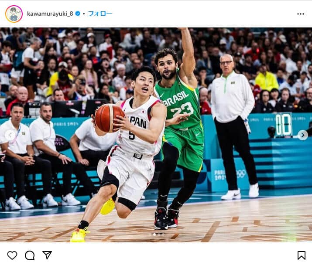Viewport: 312px width, 265px height.
Task: Select the first carousel indicator dot
Action: (x=154, y=234)
